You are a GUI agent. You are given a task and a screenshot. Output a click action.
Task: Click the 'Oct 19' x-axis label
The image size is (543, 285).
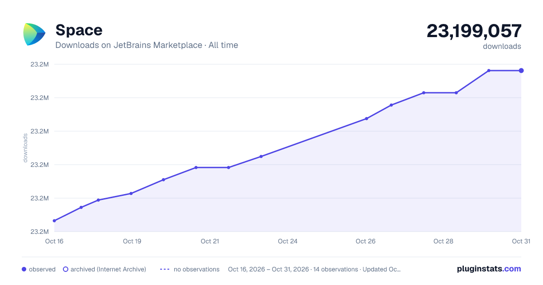pos(132,241)
